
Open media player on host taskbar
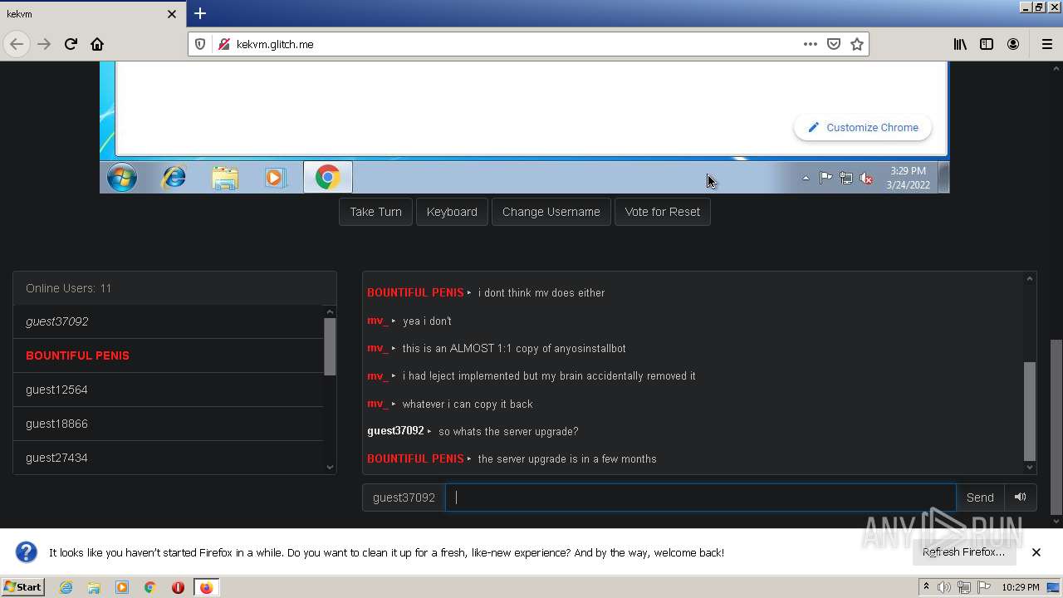click(x=122, y=587)
